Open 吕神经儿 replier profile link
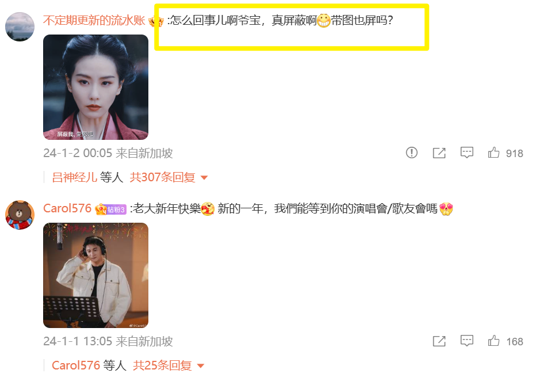The width and height of the screenshot is (536, 385). (x=75, y=177)
